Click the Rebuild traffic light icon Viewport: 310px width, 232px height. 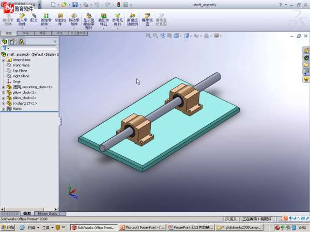[x=118, y=5]
